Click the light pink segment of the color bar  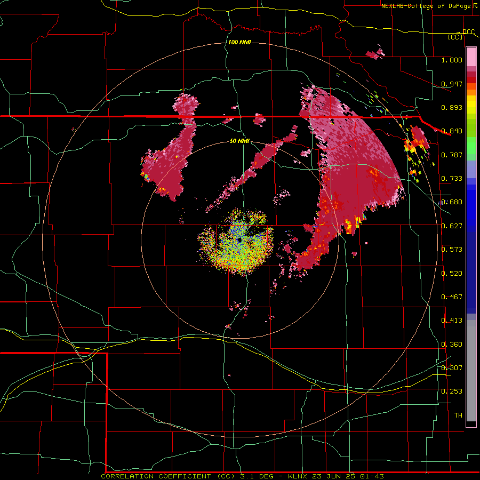pos(471,57)
